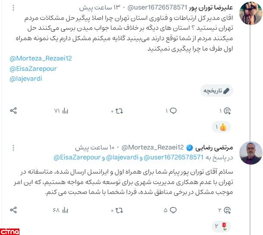Add emoji reaction to Morteza Rezaei's reply

pyautogui.click(x=225, y=210)
